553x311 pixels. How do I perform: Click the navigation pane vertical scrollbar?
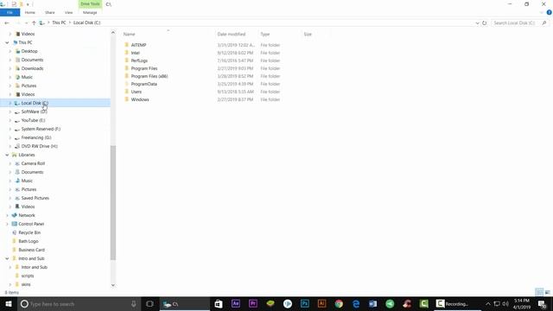point(113,203)
